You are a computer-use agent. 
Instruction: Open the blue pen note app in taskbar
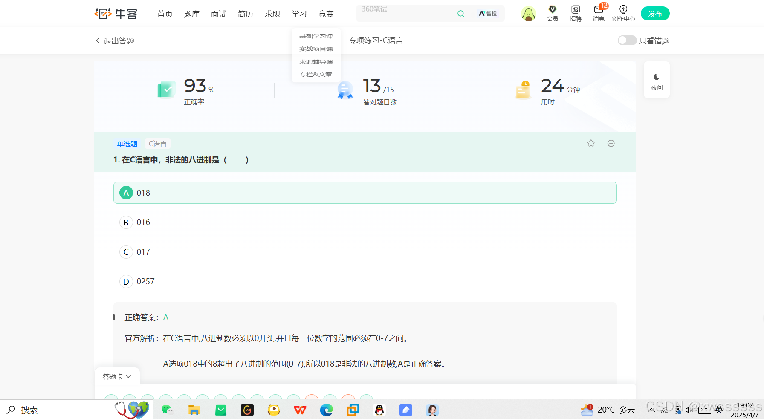point(406,410)
